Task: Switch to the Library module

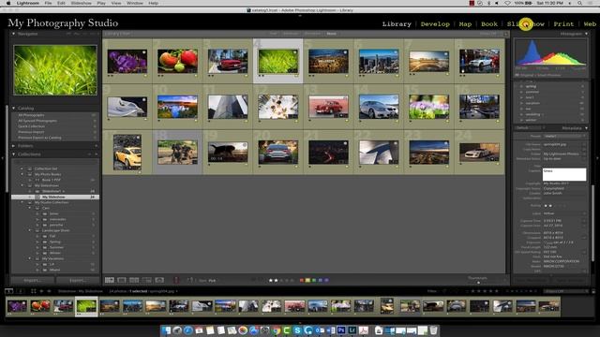Action: click(x=397, y=23)
